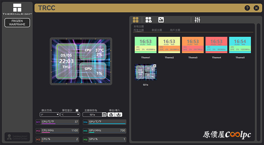Open the display direction 0° dropdown
The image size is (264, 145).
pyautogui.click(x=49, y=115)
